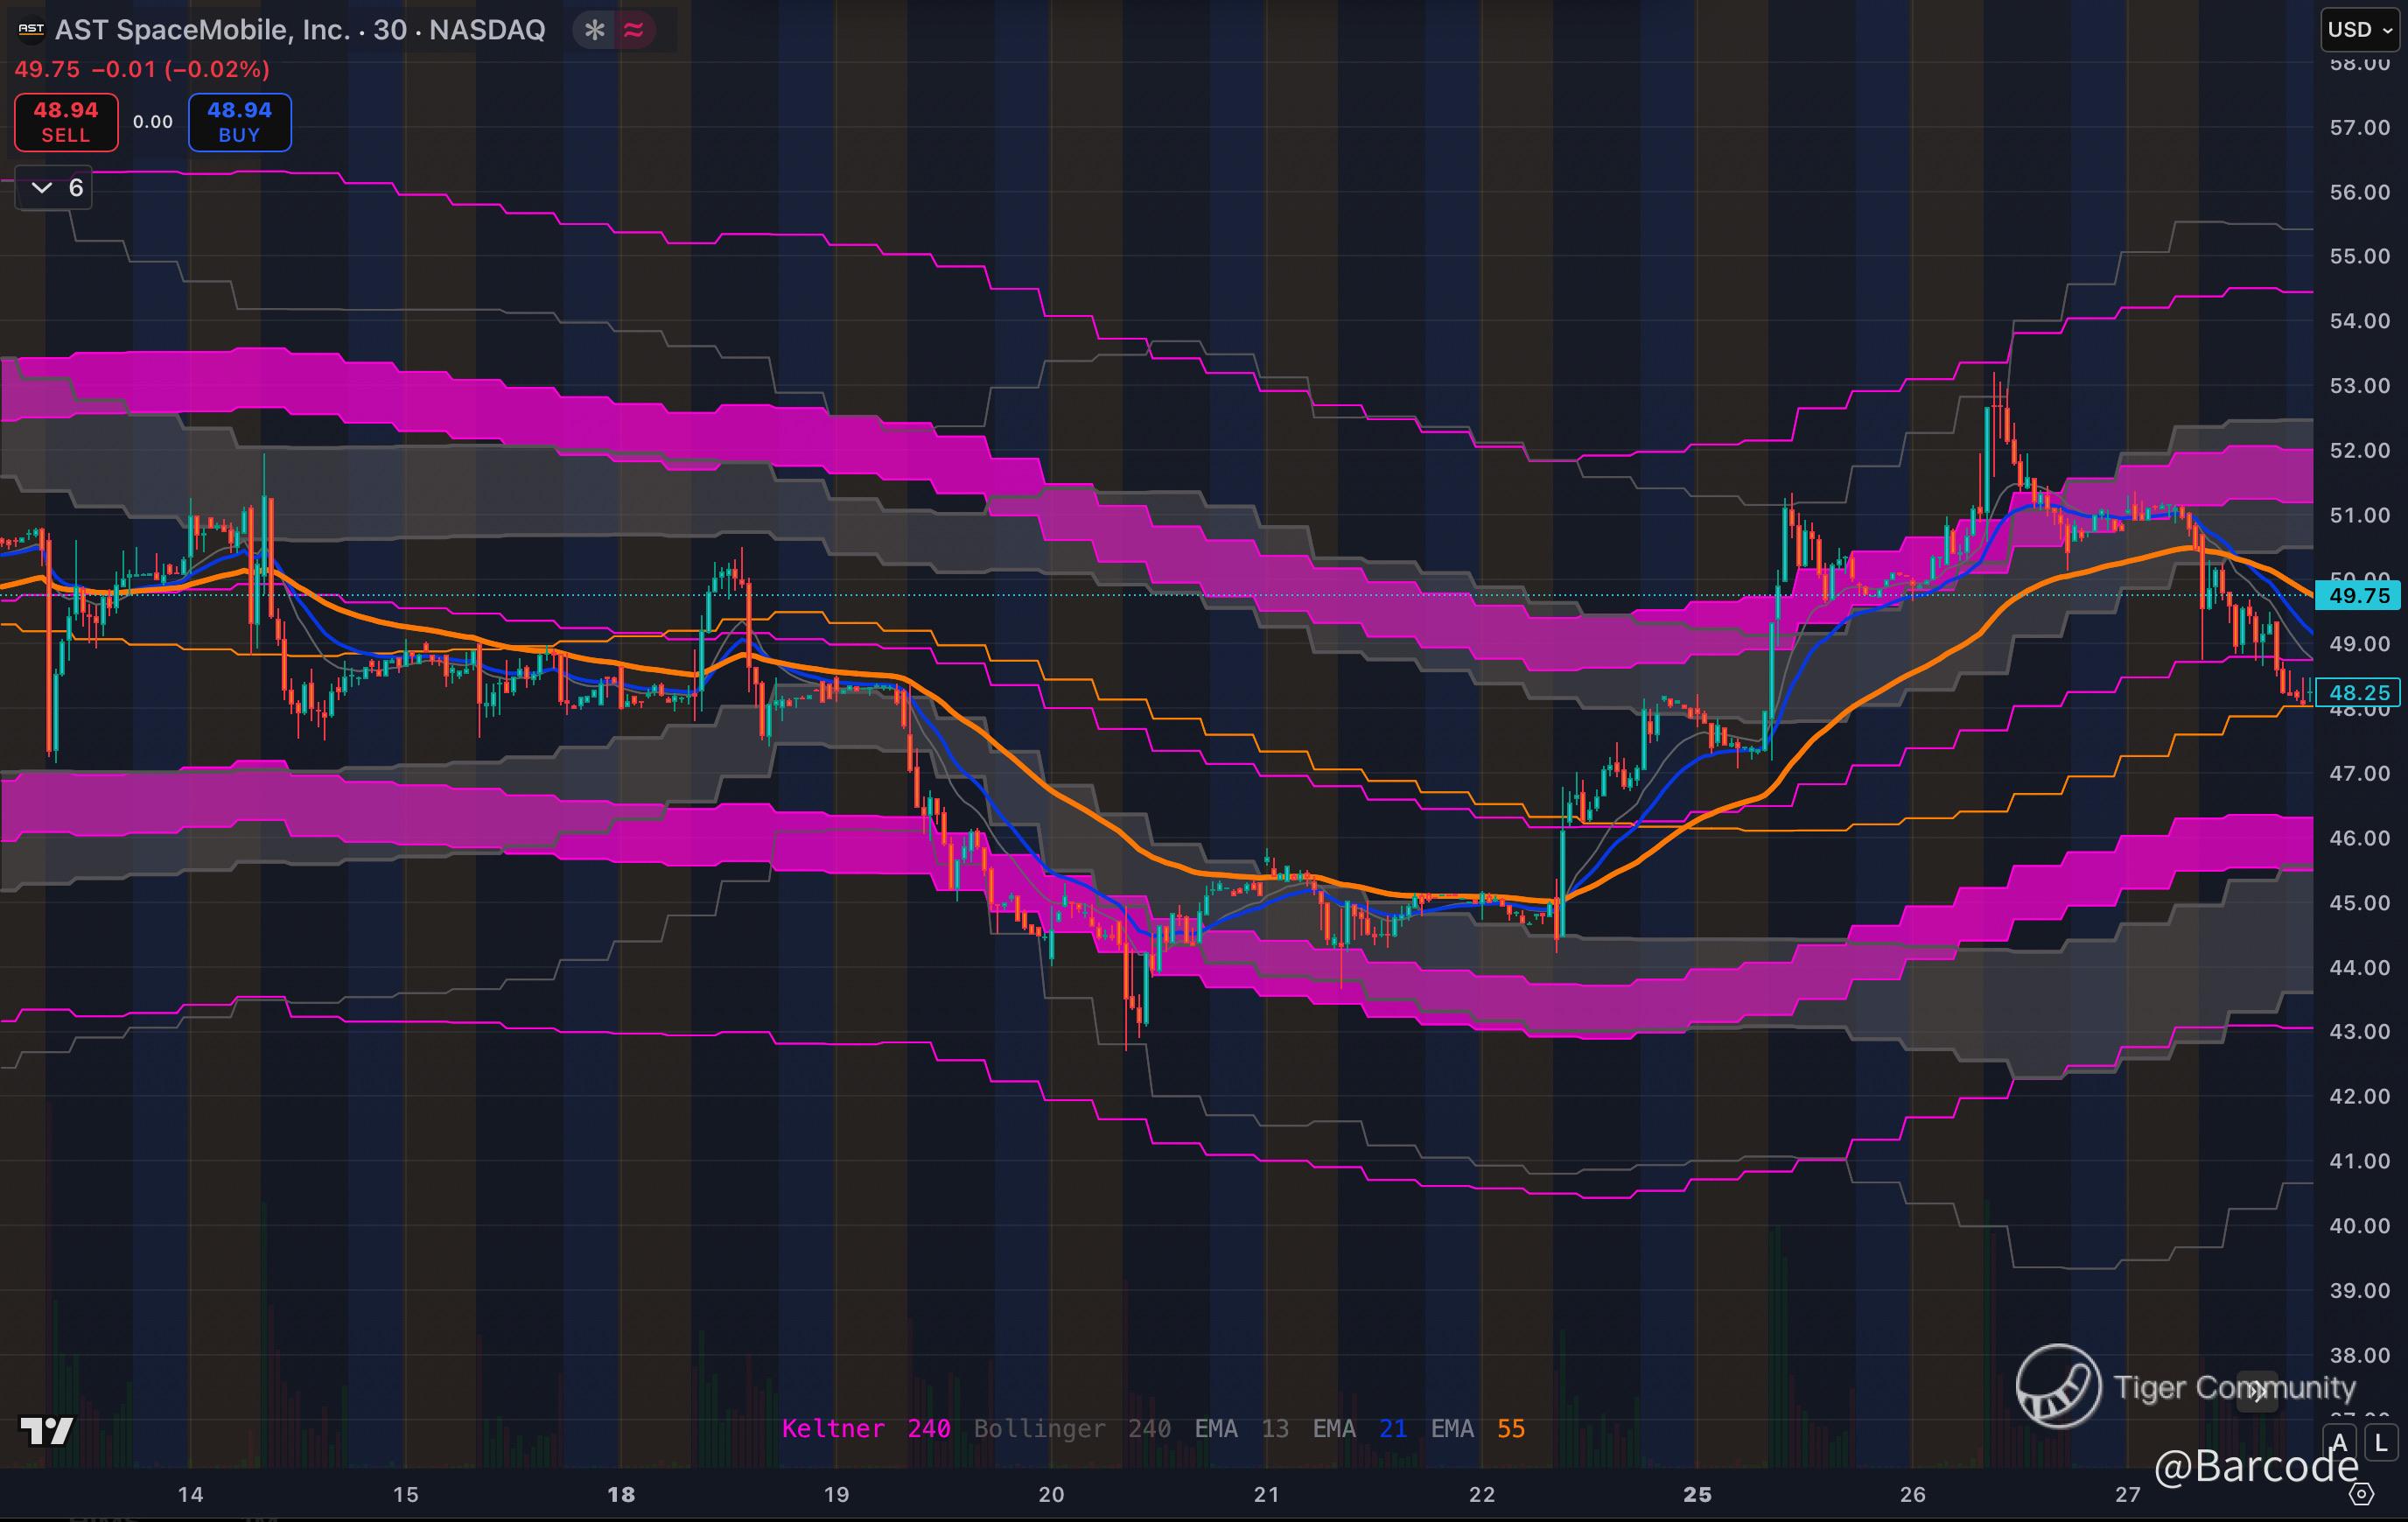Expand the collapsed indicators legend showing 6
The width and height of the screenshot is (2408, 1522).
pos(55,188)
